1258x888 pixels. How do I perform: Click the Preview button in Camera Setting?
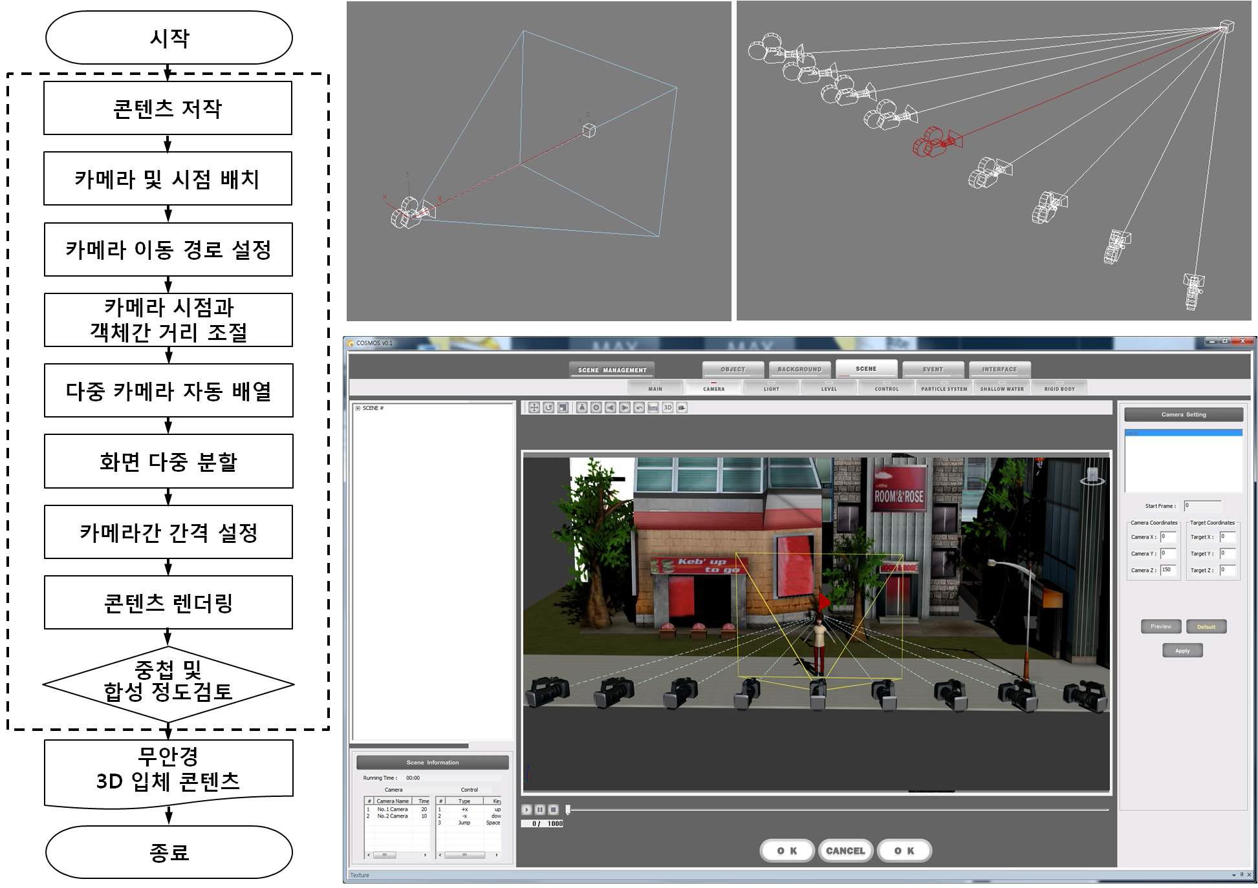coord(1161,626)
